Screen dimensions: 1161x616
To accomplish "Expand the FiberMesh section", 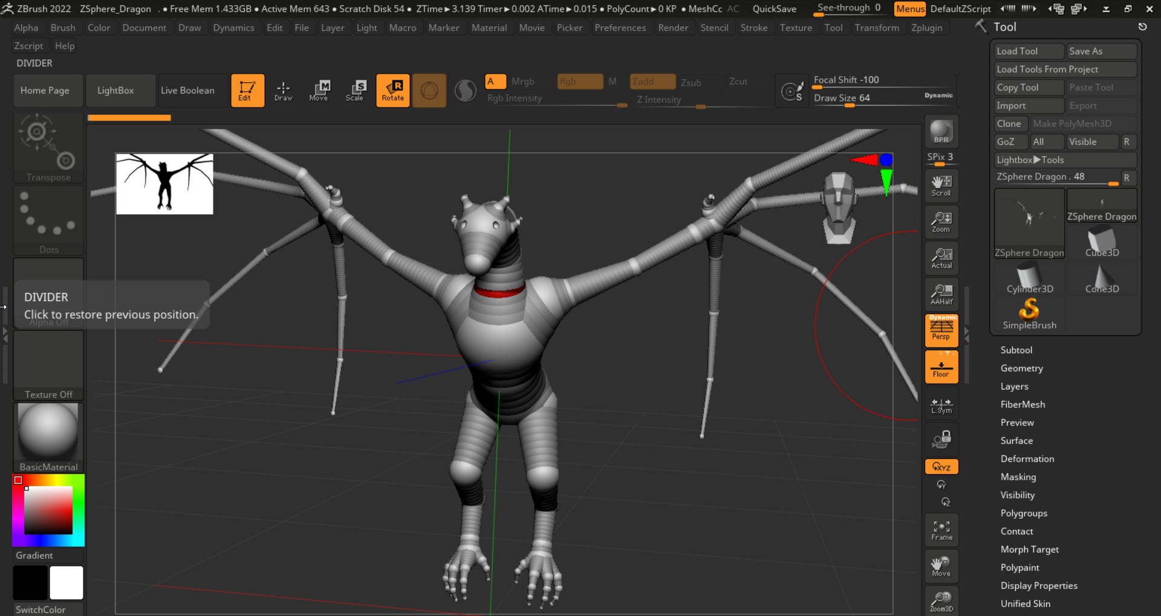I will [x=1023, y=405].
